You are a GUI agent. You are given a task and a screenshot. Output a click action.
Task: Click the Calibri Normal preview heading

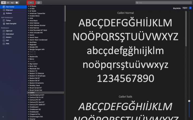pyautogui.click(x=125, y=13)
